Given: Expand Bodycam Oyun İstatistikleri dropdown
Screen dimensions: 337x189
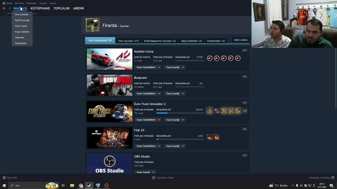Looking at the screenshot, I should 148,93.
